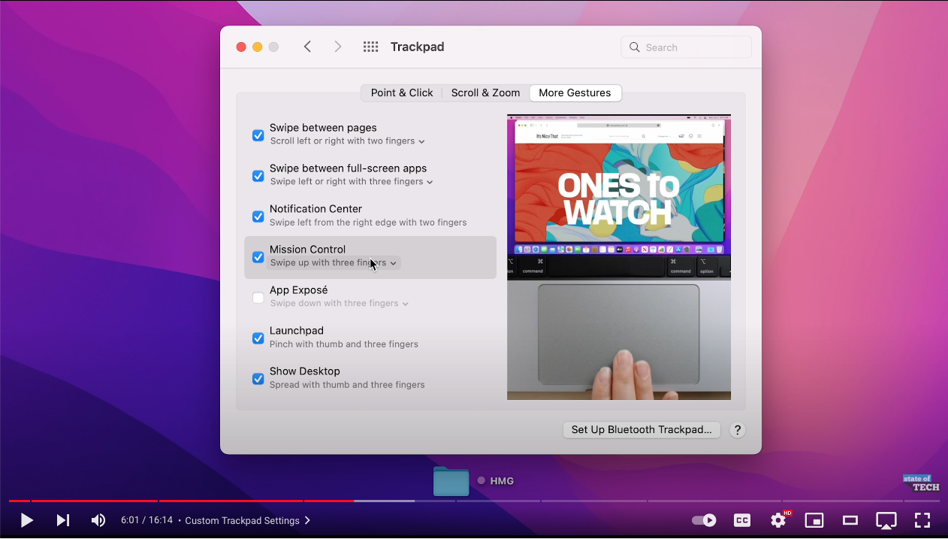The height and width of the screenshot is (539, 948).
Task: Enter full screen mode
Action: (922, 520)
